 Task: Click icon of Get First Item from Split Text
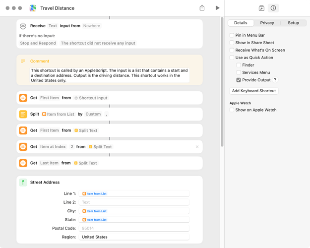(x=23, y=130)
